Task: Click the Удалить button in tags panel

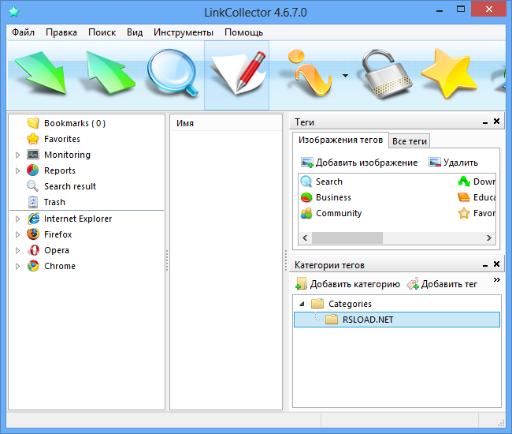Action: [454, 163]
